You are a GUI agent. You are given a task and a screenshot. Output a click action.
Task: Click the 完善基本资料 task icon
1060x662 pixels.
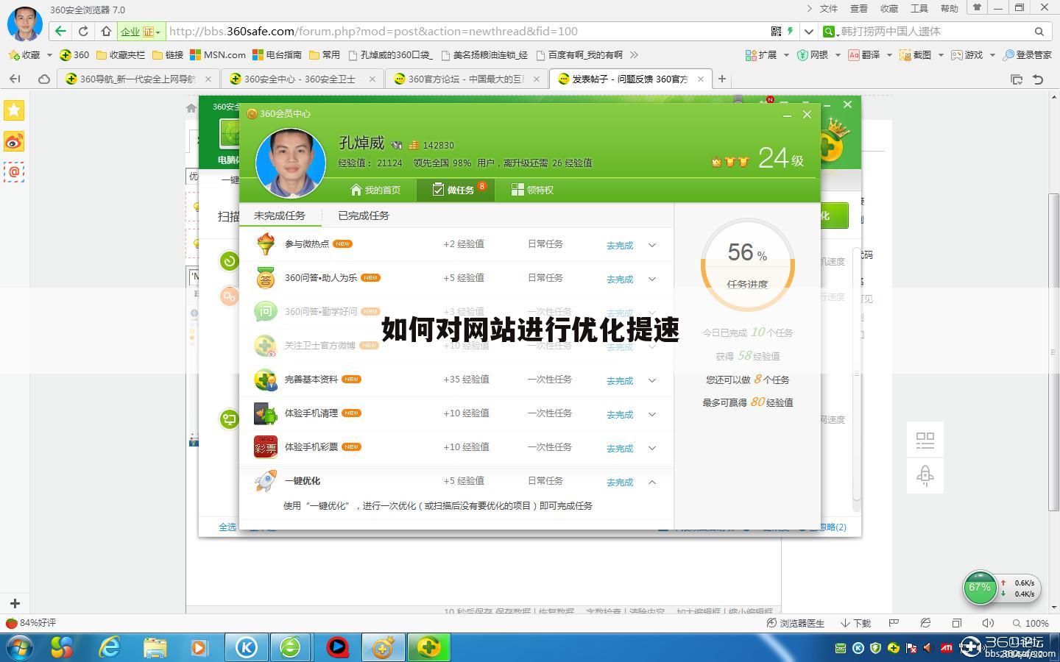pos(266,380)
